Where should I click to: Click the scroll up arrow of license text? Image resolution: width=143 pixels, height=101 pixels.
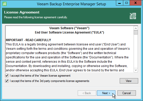pyautogui.click(x=136, y=28)
